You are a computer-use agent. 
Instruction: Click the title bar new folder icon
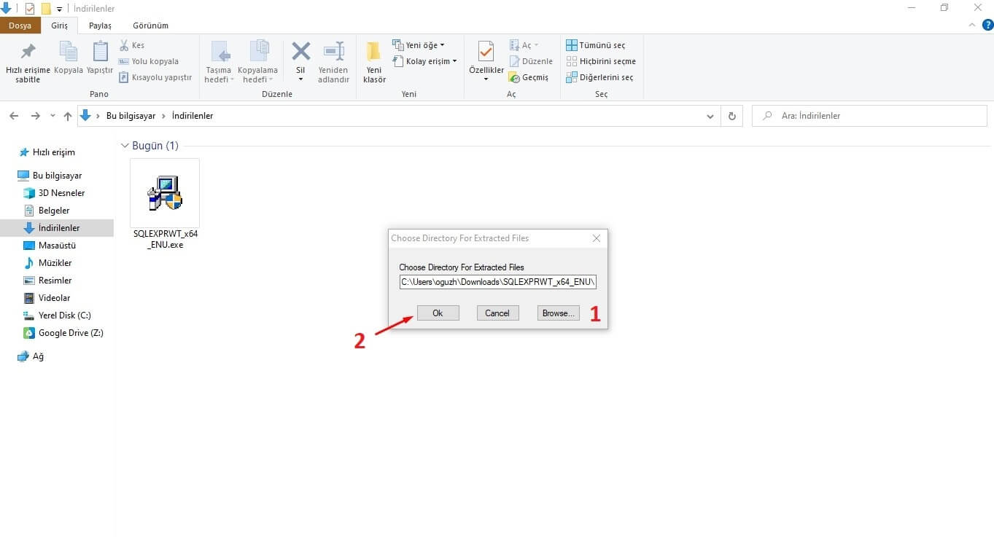click(x=45, y=9)
